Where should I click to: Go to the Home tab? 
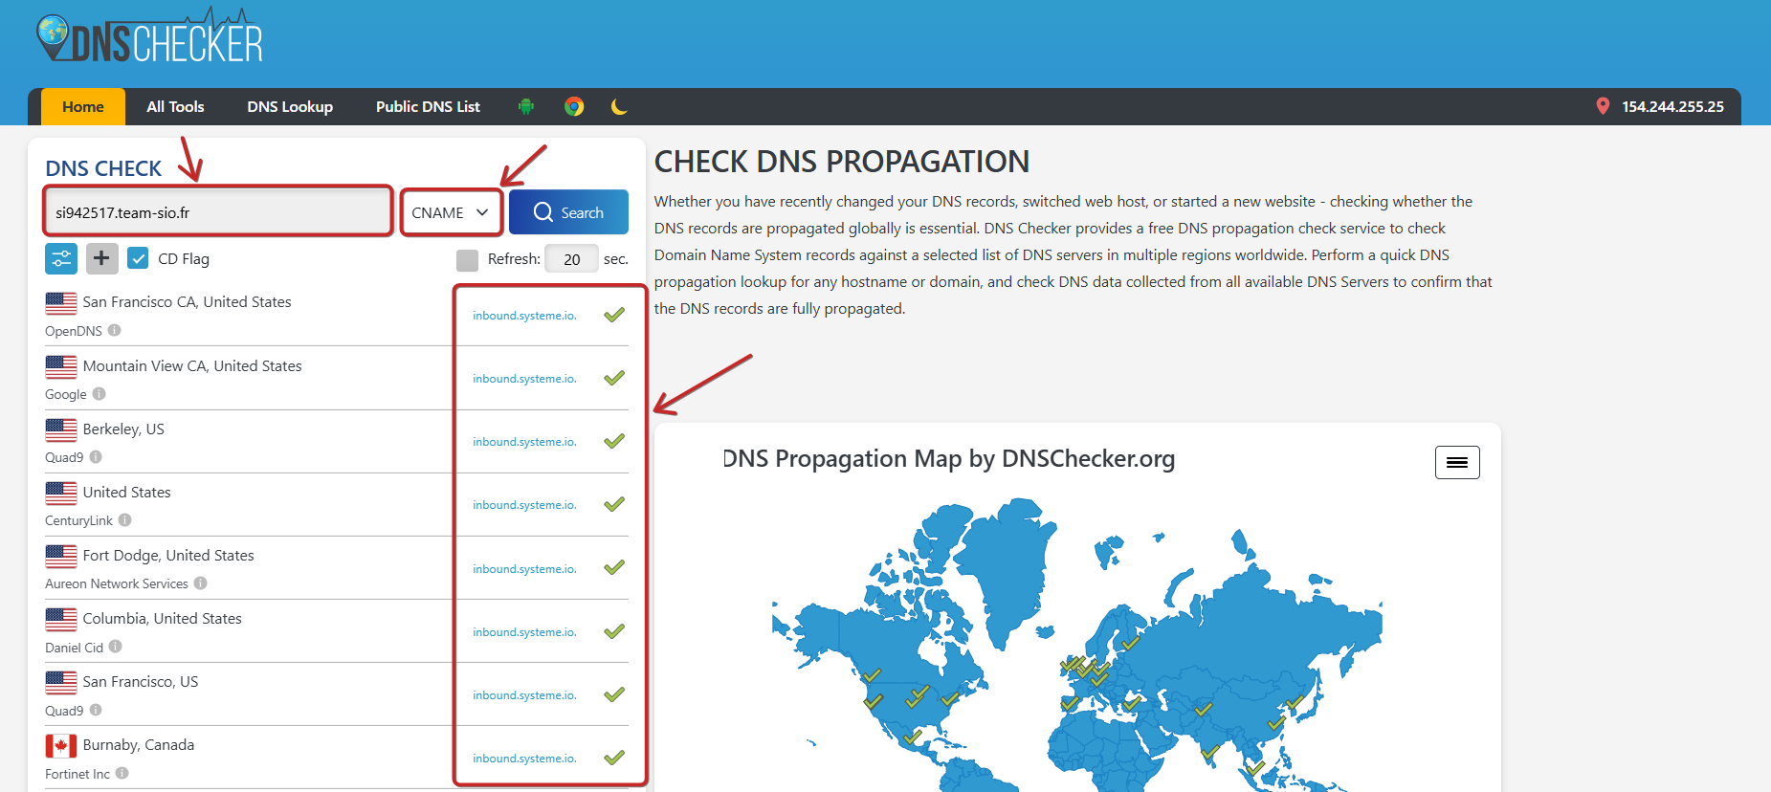click(83, 106)
